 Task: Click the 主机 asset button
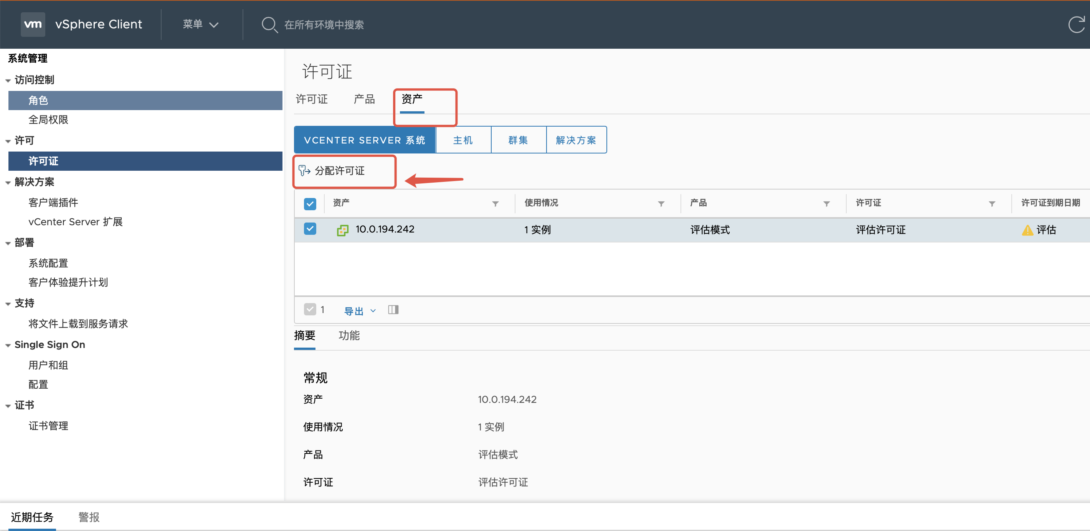(x=463, y=140)
